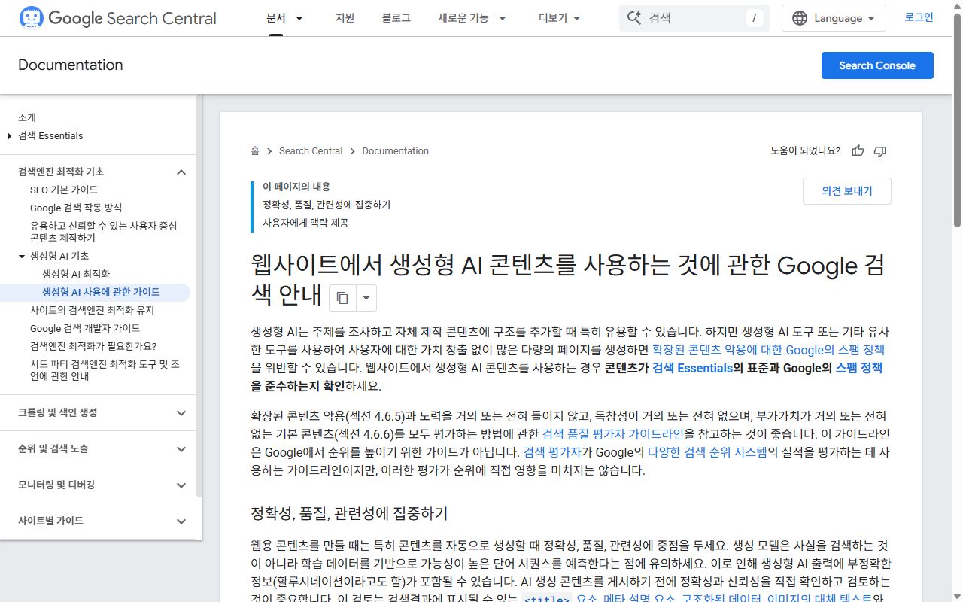963x602 pixels.
Task: Expand the 모니터링 및 디버깅 section
Action: (181, 485)
